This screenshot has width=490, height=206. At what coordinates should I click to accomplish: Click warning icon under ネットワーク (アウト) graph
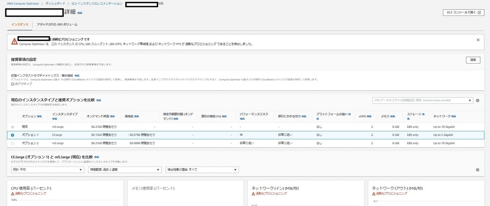click(374, 194)
